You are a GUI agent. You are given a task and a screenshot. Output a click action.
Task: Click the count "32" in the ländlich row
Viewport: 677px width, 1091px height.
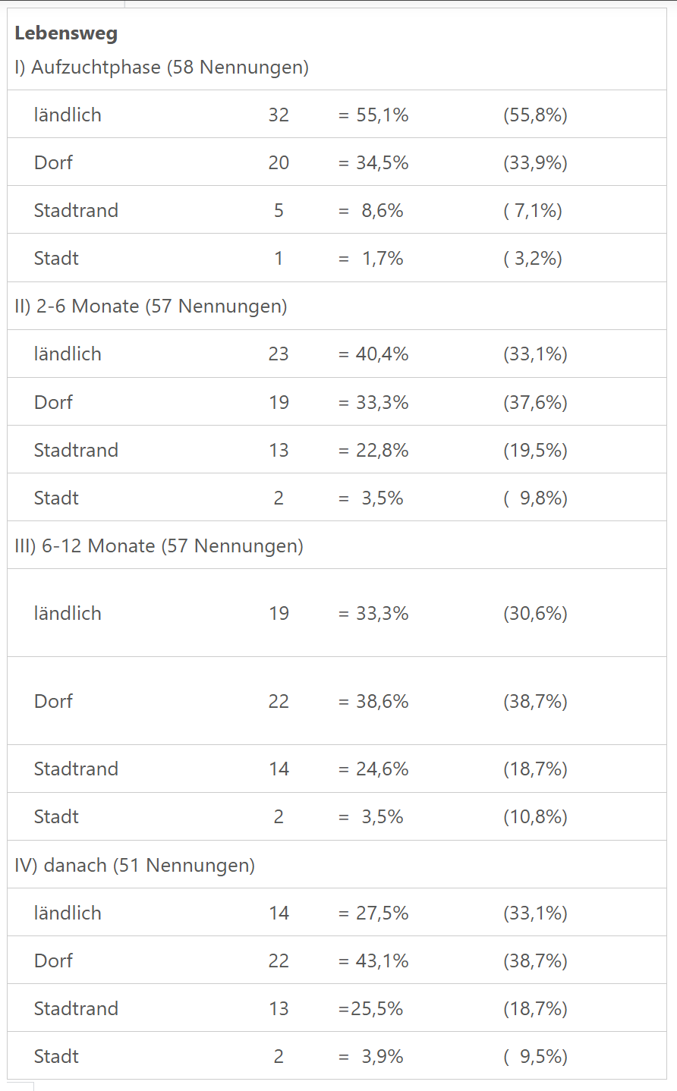coord(279,115)
